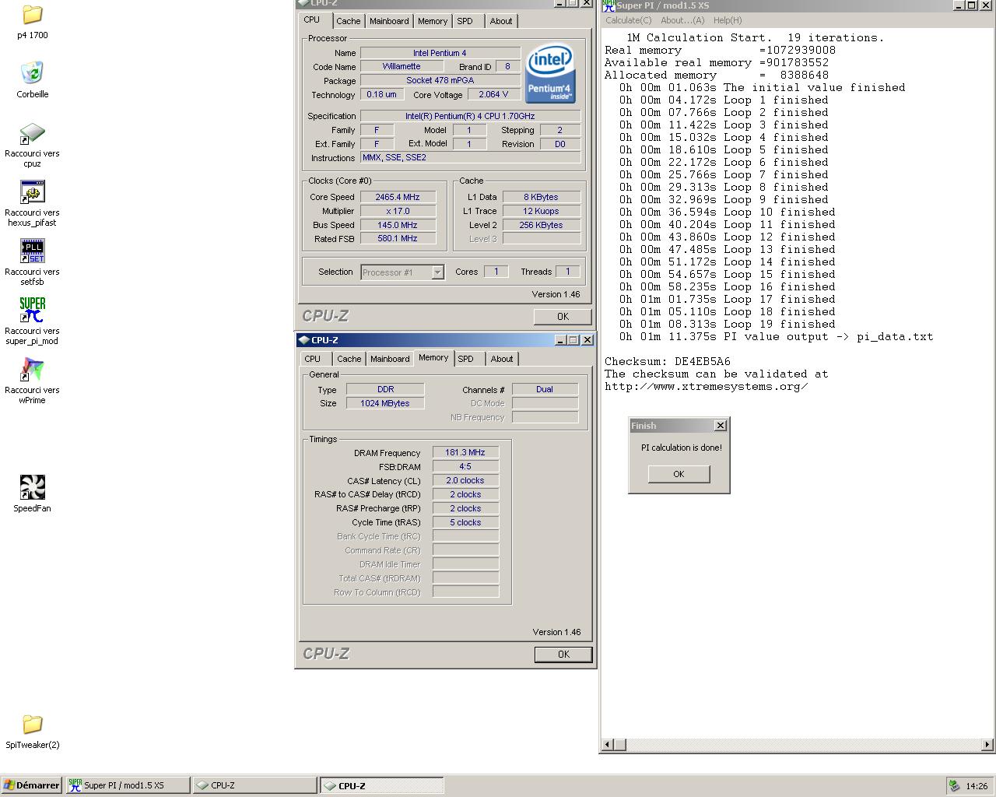Click the Super PI horizontal scrollbar right arrow

[987, 745]
